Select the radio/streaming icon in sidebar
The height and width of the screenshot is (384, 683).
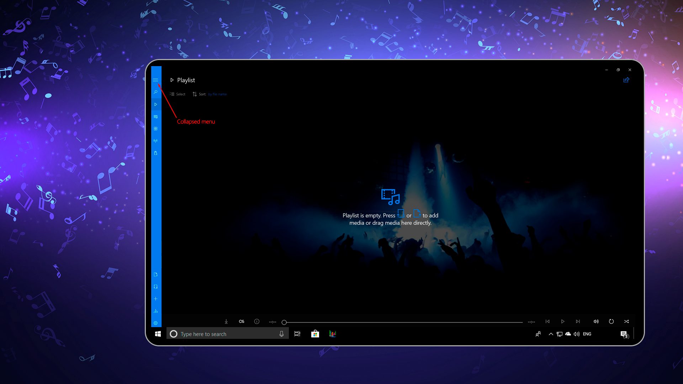point(155,140)
